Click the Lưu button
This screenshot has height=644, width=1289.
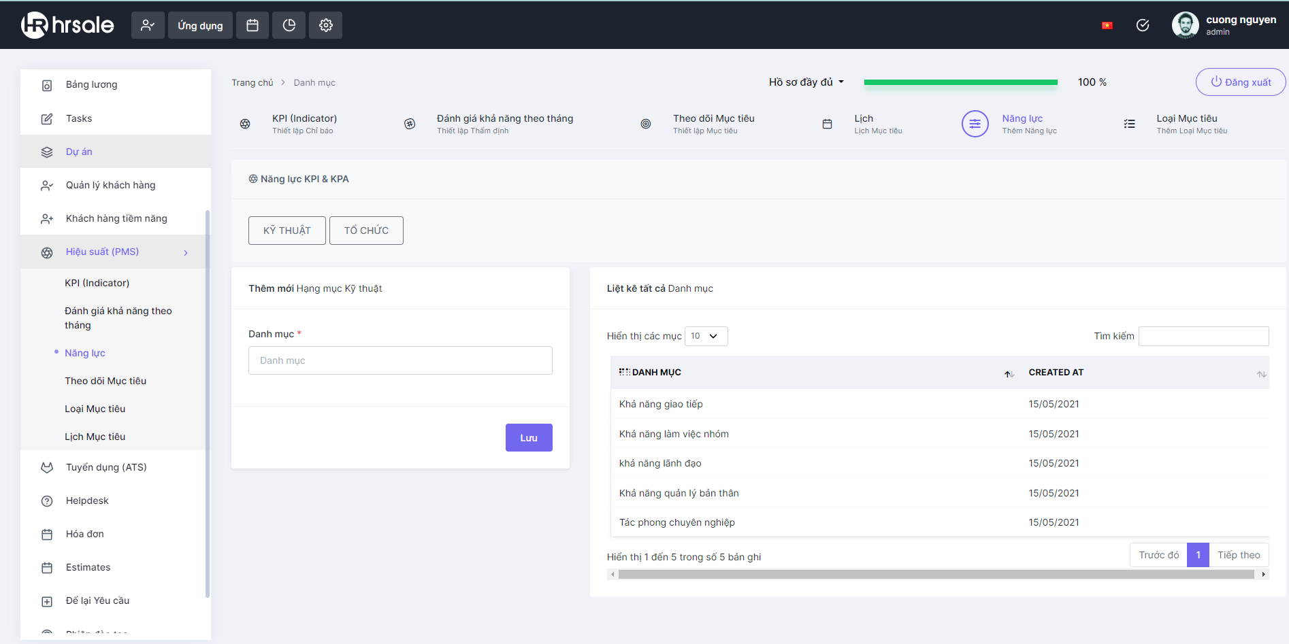pyautogui.click(x=529, y=438)
